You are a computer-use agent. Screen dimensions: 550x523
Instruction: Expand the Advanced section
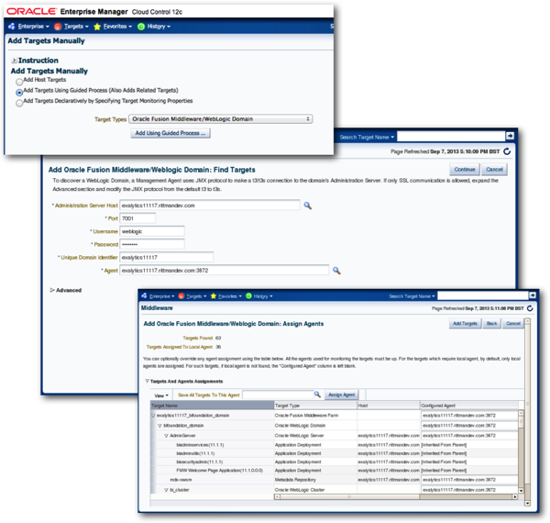click(x=52, y=290)
